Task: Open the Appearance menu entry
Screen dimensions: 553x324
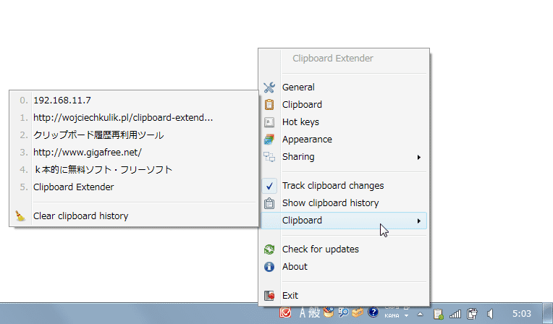Action: point(344,140)
